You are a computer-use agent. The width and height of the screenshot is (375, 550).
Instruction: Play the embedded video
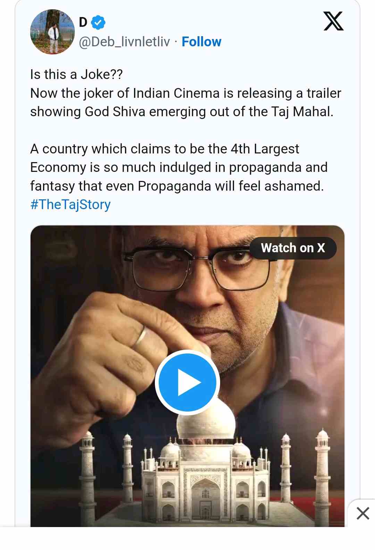pos(187,382)
